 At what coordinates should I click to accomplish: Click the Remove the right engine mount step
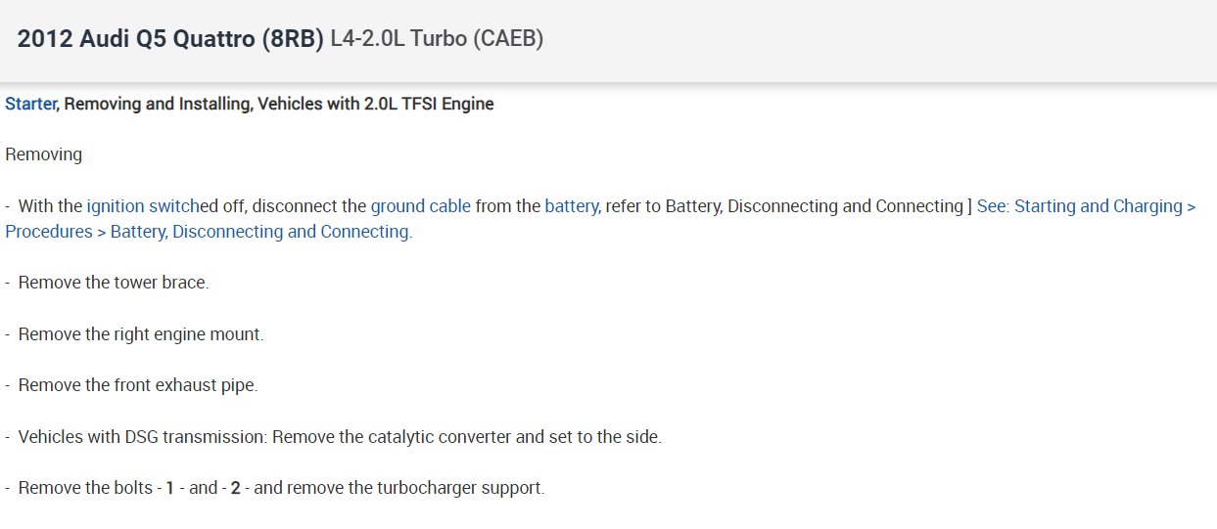coord(140,334)
